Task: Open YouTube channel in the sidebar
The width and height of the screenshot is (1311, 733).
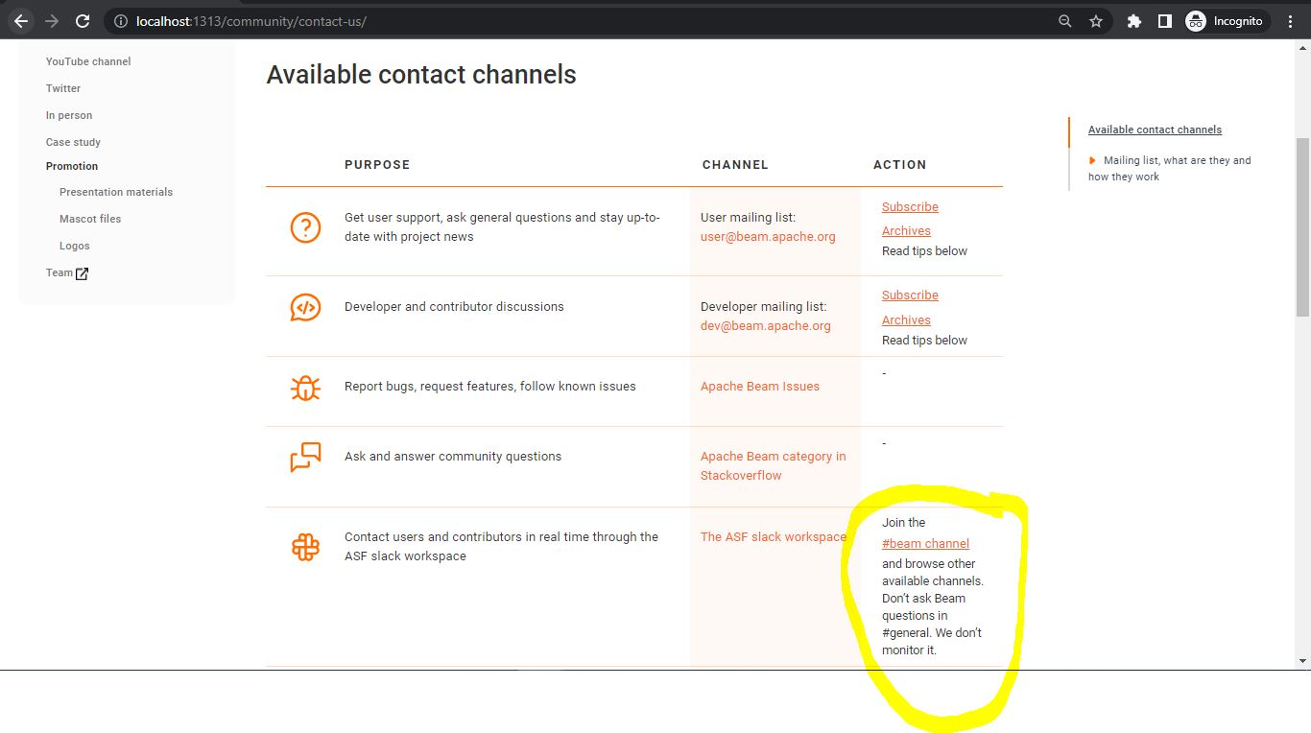Action: point(88,61)
